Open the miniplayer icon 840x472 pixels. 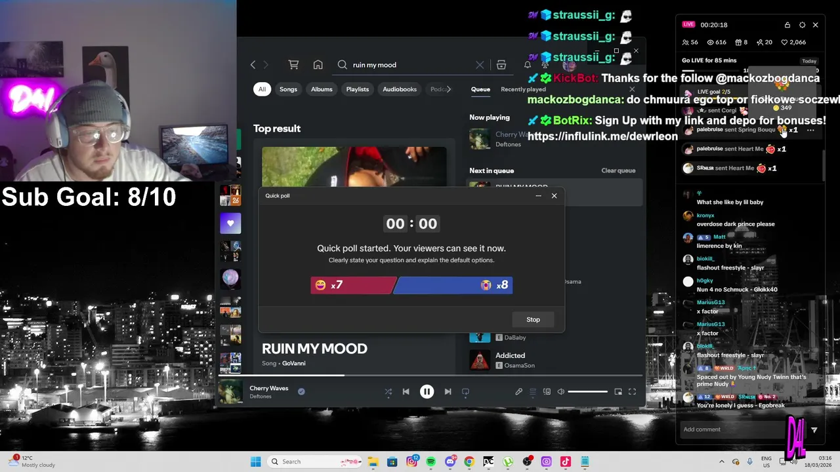coord(618,392)
